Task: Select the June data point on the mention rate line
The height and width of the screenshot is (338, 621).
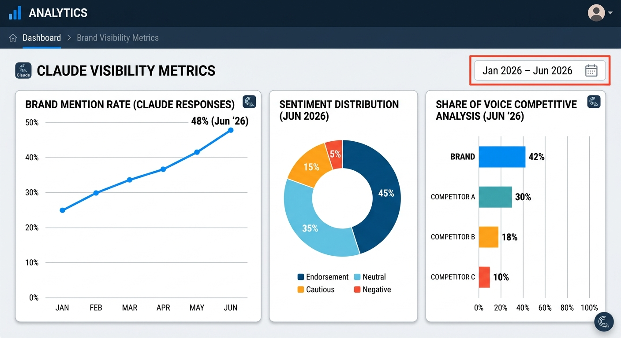Action: 231,131
